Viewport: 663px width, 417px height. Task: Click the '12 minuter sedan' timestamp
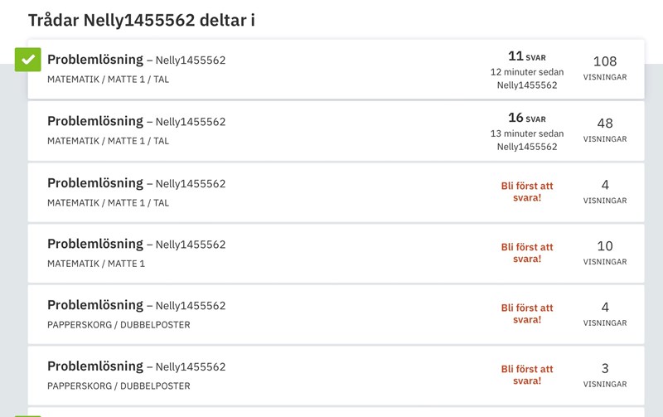[527, 72]
